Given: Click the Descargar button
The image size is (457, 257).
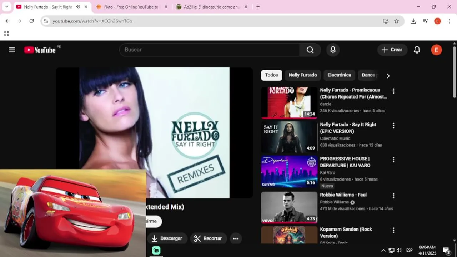Looking at the screenshot, I should point(167,238).
